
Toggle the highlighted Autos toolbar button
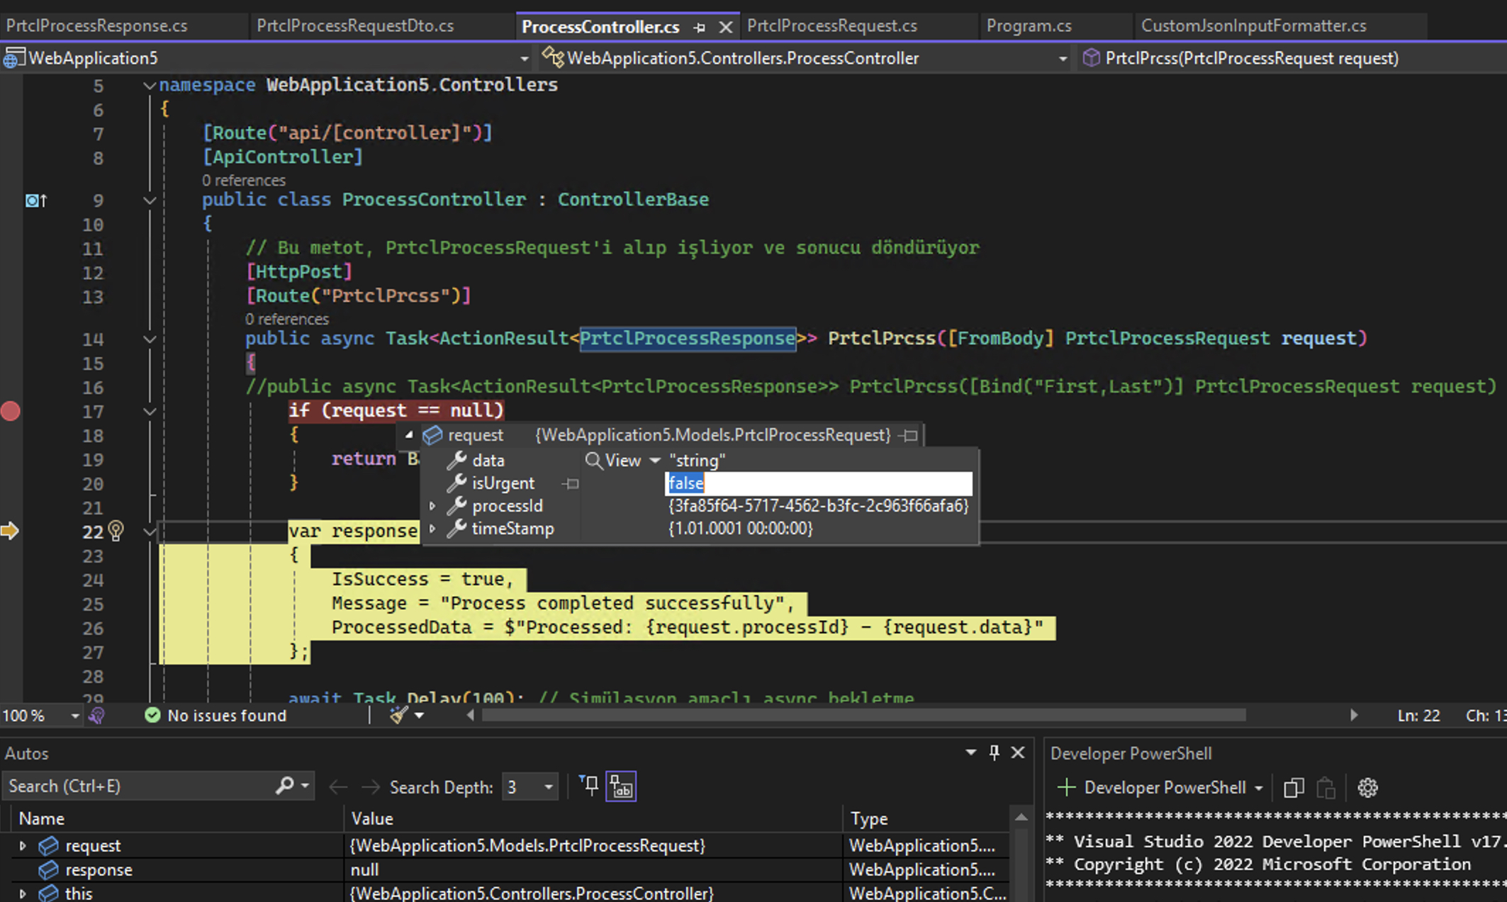coord(622,787)
